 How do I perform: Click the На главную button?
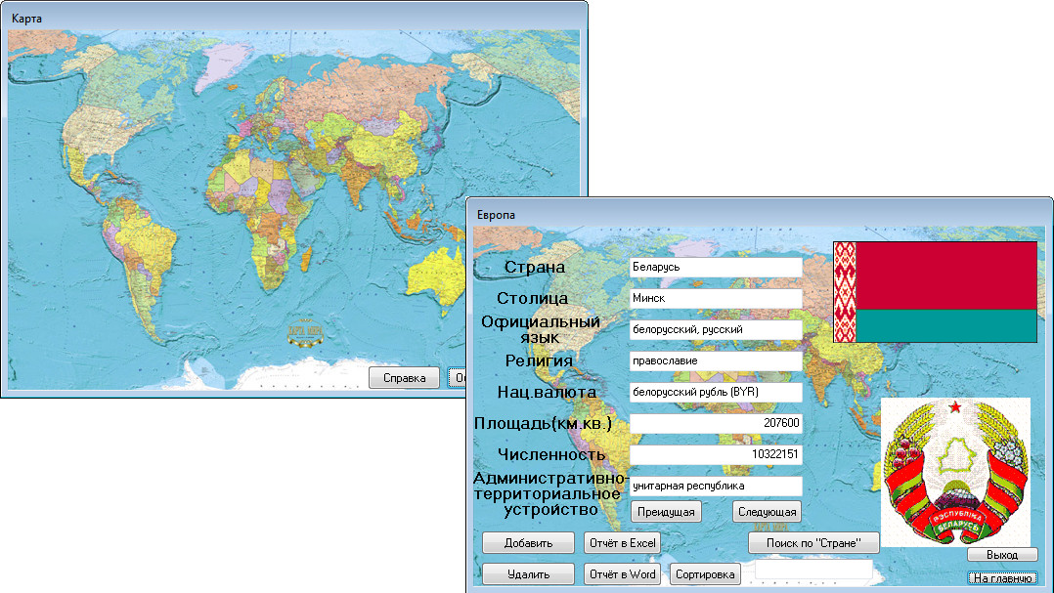pos(1002,577)
